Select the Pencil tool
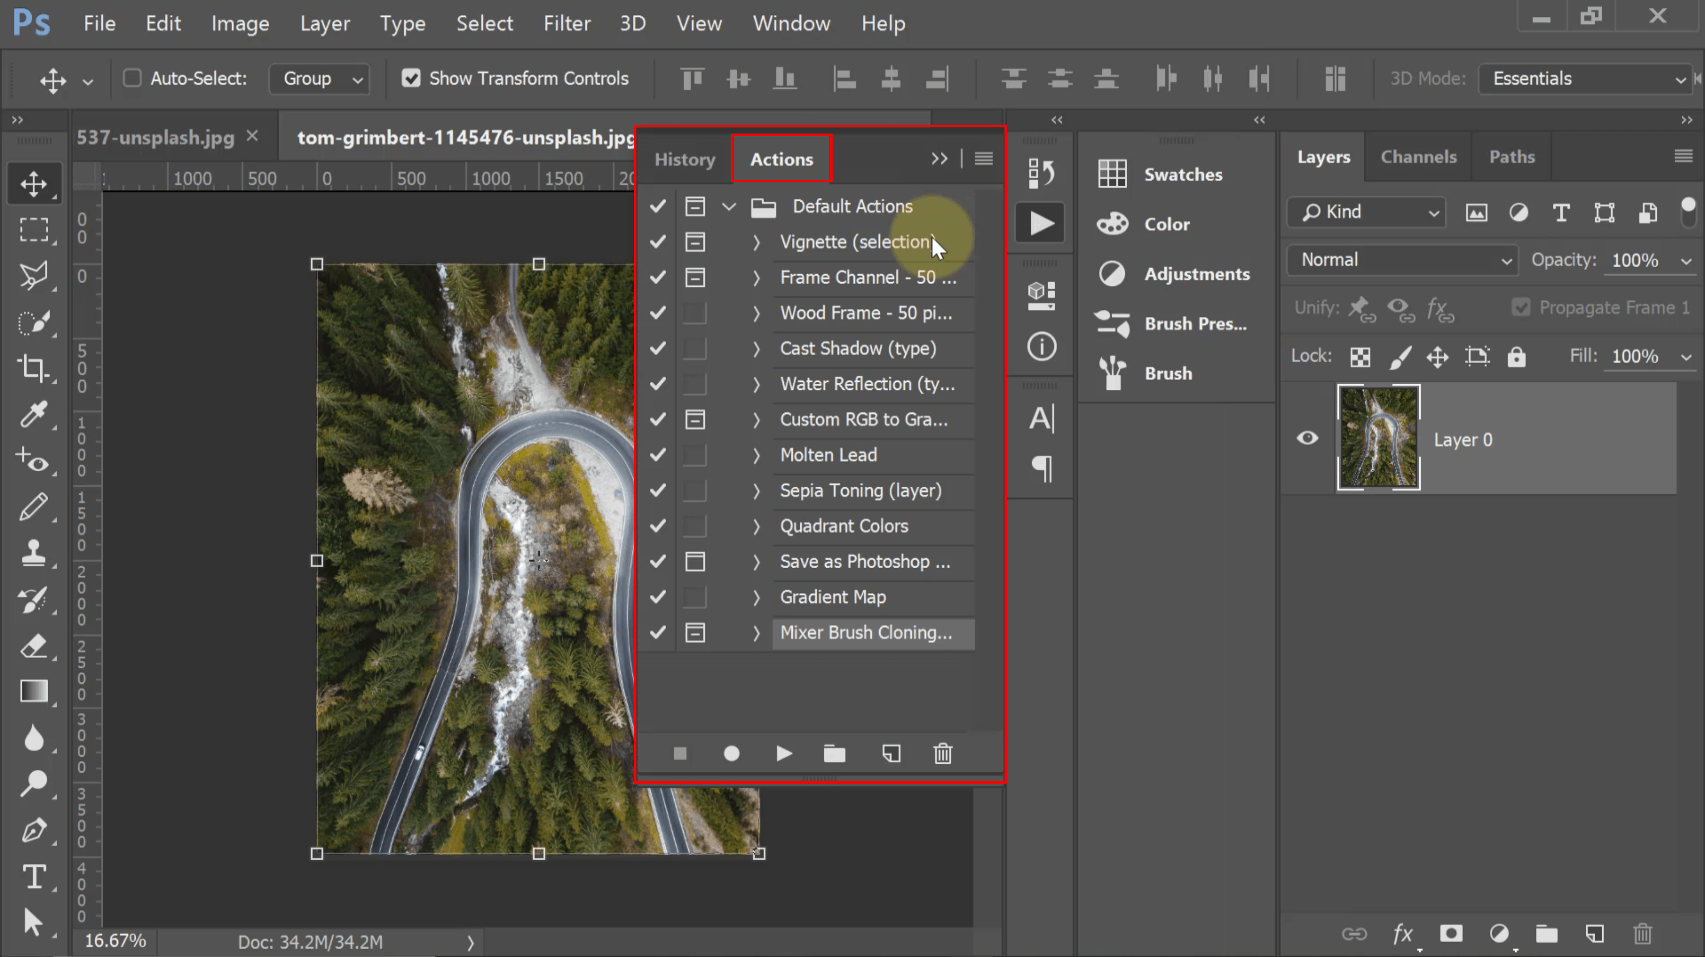This screenshot has height=957, width=1705. [x=34, y=507]
